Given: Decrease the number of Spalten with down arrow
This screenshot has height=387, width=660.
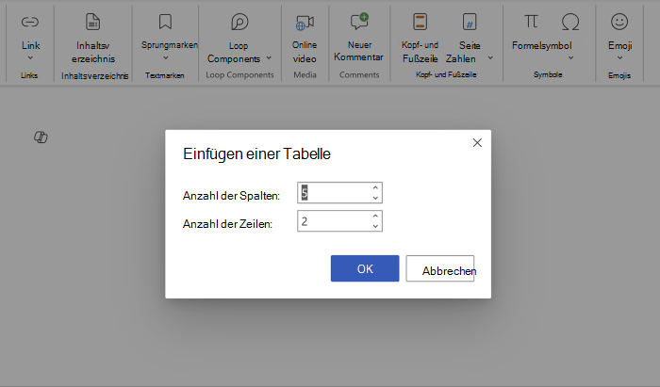Looking at the screenshot, I should [375, 198].
